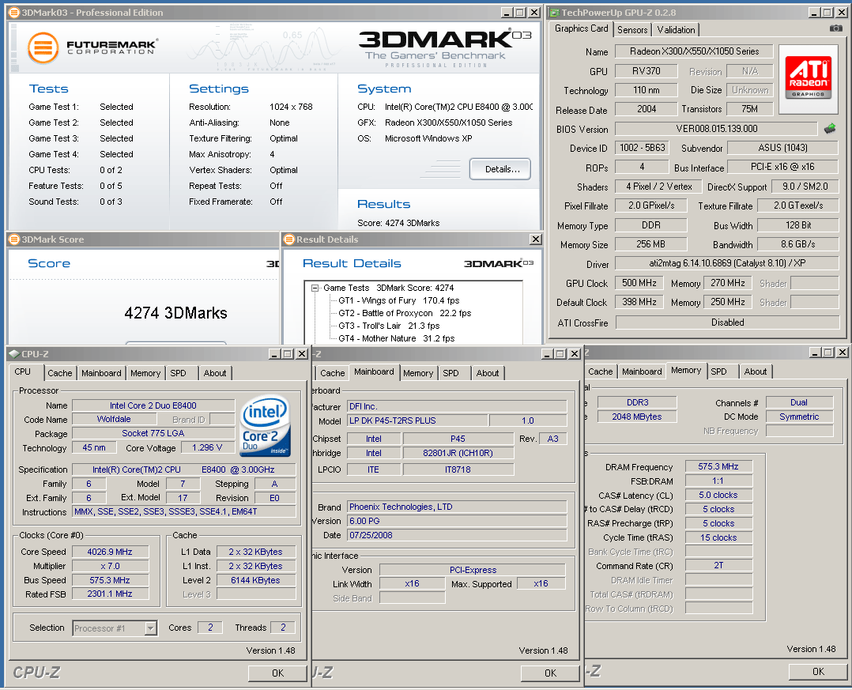
Task: Open the Processor #1 selection dropdown
Action: (x=150, y=628)
